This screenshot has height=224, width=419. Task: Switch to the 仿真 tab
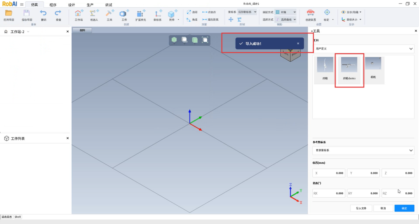tap(34, 5)
